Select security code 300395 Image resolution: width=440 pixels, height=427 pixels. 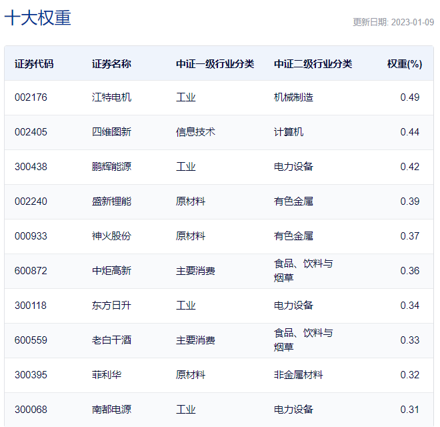pos(31,375)
